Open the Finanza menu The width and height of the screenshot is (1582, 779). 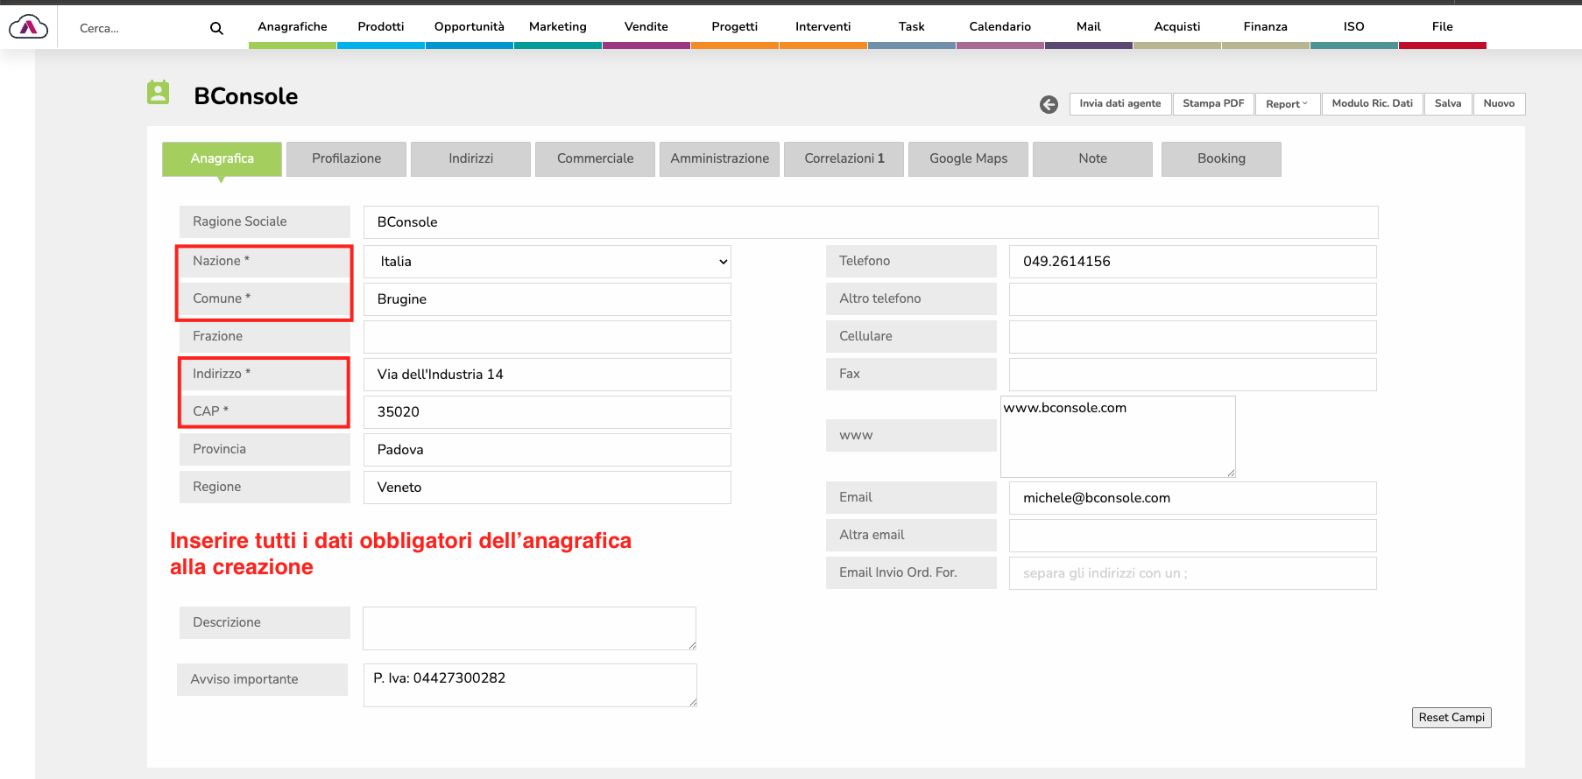point(1265,27)
